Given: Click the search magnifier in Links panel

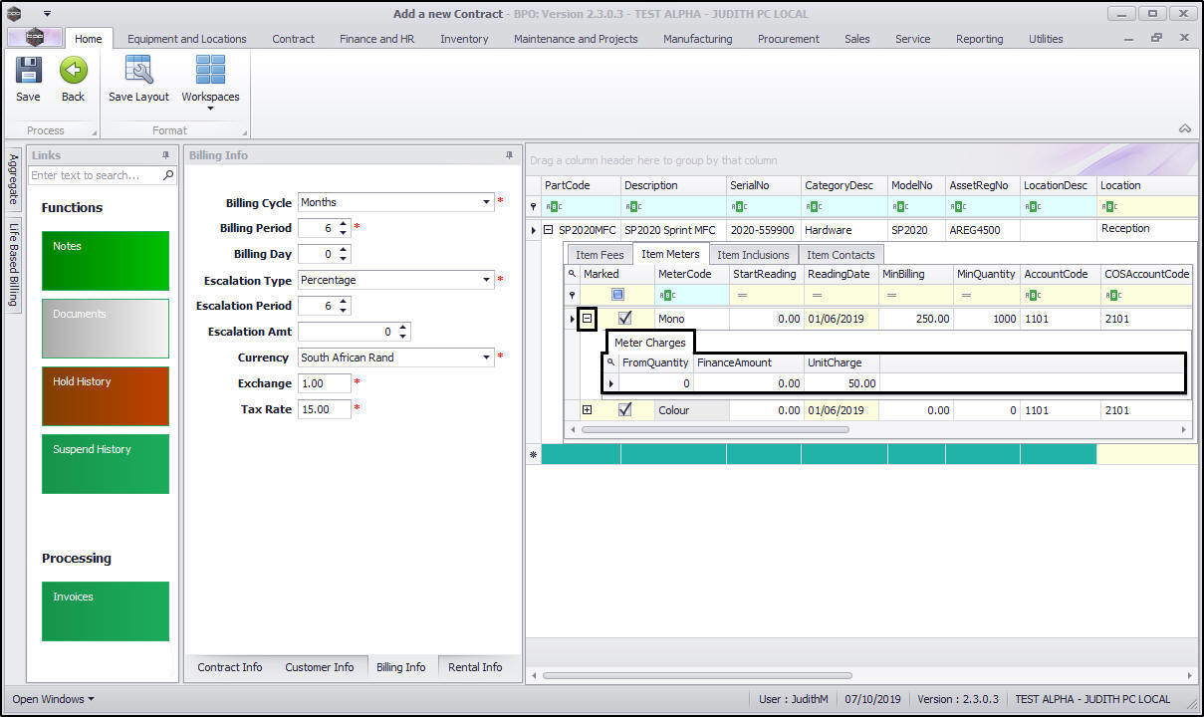Looking at the screenshot, I should coord(168,175).
